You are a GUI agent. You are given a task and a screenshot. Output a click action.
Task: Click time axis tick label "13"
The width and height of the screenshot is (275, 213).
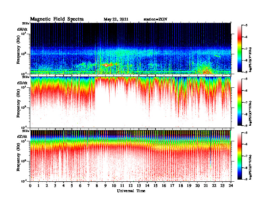pyautogui.click(x=139, y=186)
